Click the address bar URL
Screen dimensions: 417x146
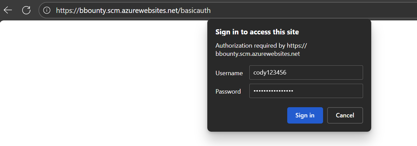133,11
